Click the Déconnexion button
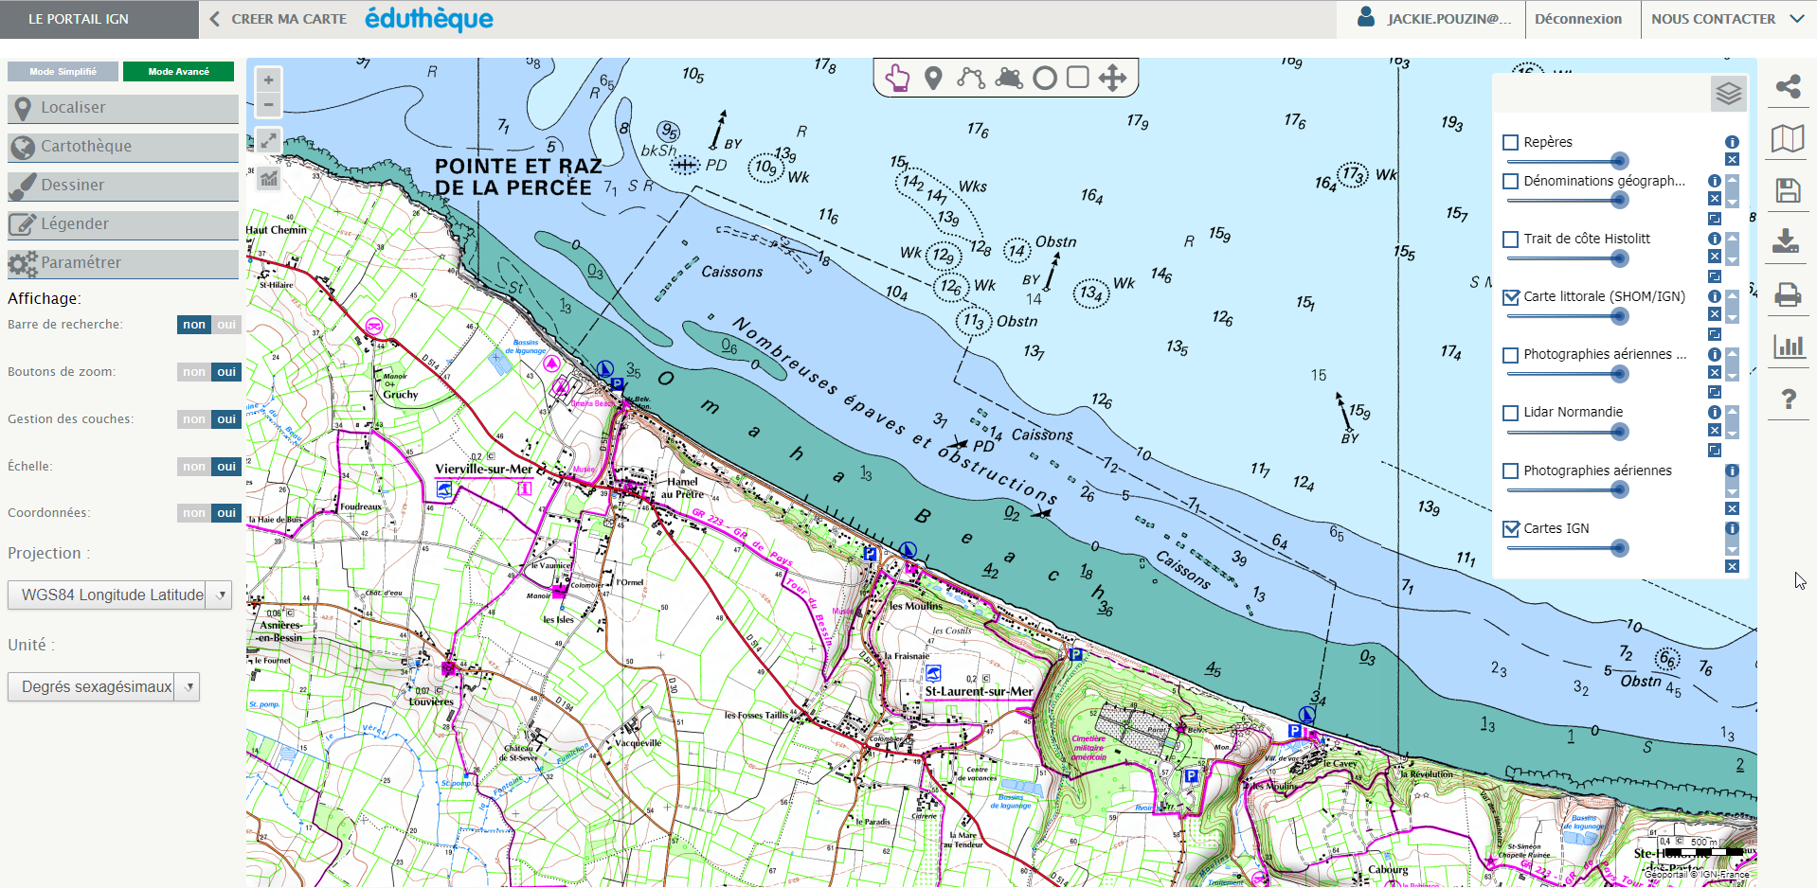The height and width of the screenshot is (888, 1817). click(x=1578, y=19)
